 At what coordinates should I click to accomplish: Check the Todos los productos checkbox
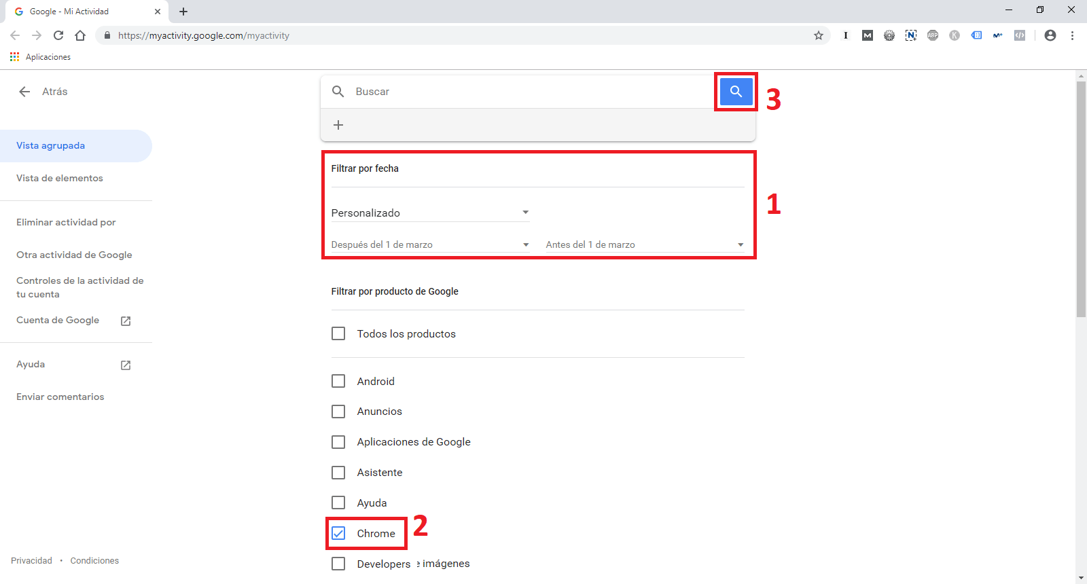338,333
